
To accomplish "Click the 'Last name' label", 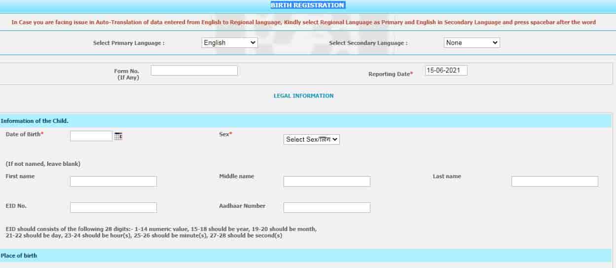I will [x=447, y=176].
